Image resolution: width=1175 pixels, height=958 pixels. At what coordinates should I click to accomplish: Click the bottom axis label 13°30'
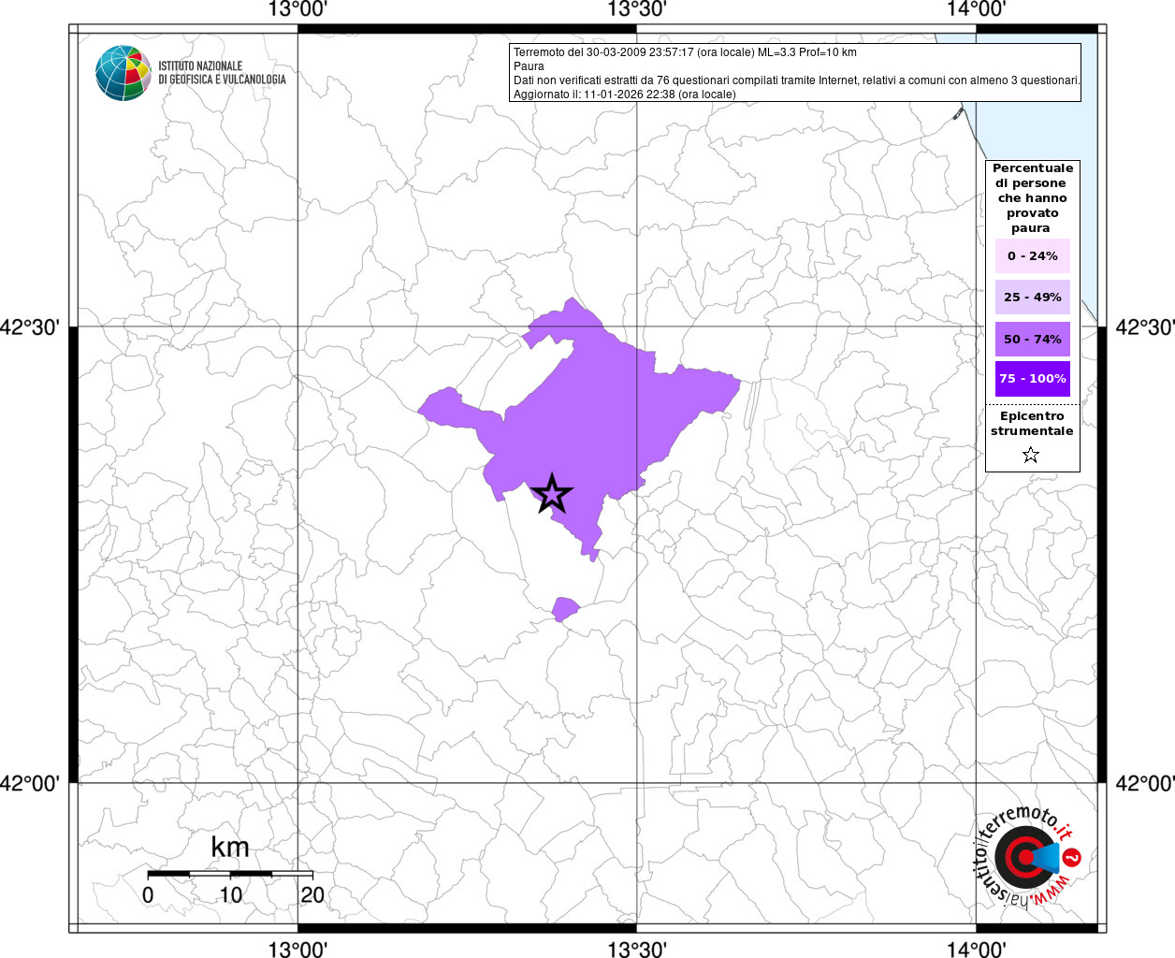click(x=637, y=949)
